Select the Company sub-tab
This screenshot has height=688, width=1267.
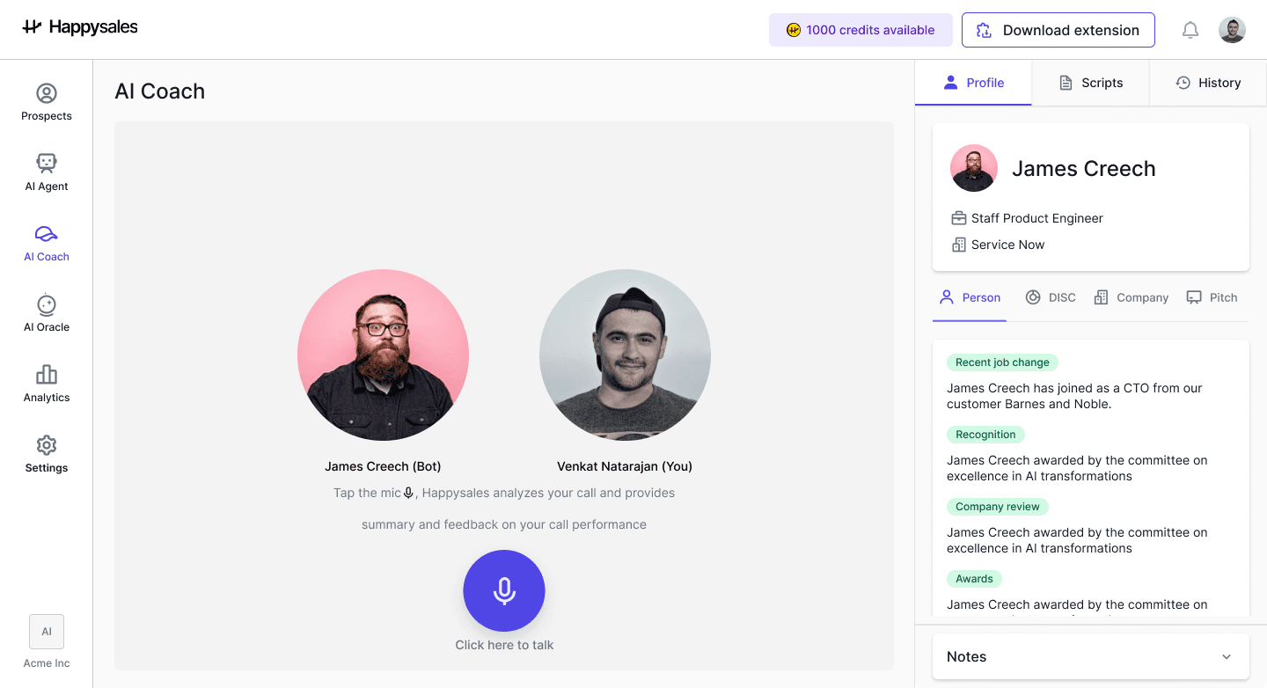pyautogui.click(x=1131, y=297)
